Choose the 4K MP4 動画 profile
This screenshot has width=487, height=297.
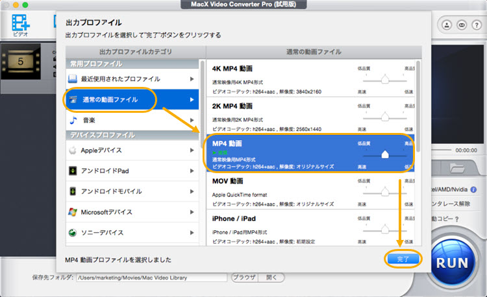coord(310,78)
